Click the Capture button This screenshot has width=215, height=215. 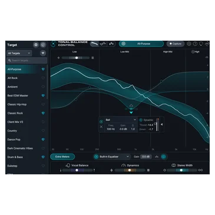[x=176, y=44]
